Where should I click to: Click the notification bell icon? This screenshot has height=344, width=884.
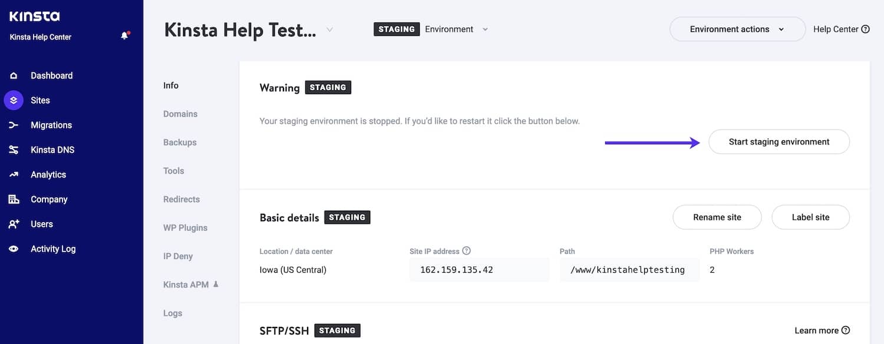124,36
